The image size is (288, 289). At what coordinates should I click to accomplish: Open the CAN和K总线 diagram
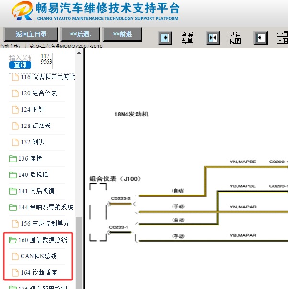[38, 256]
